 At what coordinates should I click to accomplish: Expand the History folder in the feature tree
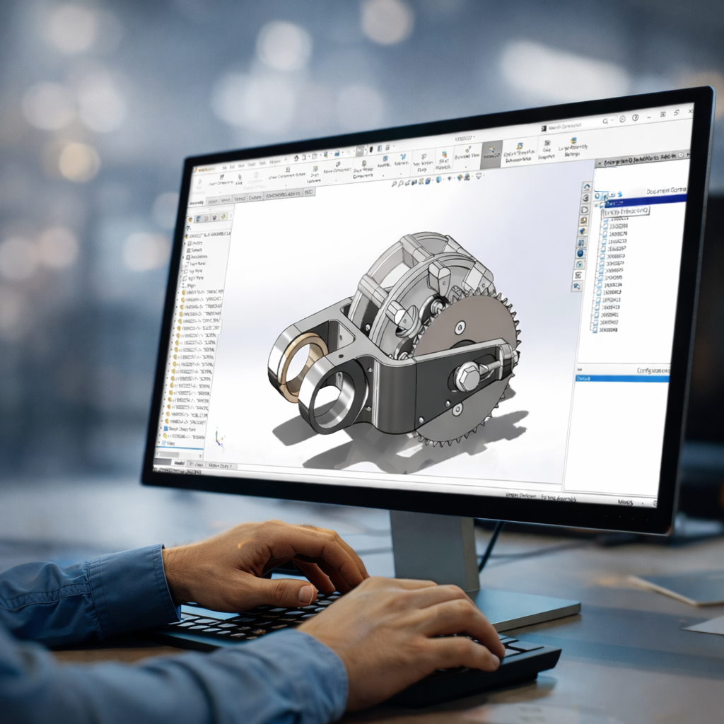click(186, 243)
